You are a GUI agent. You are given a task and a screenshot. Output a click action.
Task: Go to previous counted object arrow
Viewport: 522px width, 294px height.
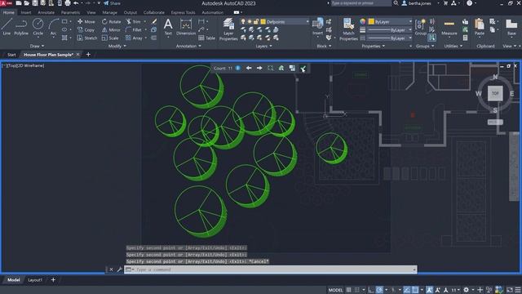[249, 68]
